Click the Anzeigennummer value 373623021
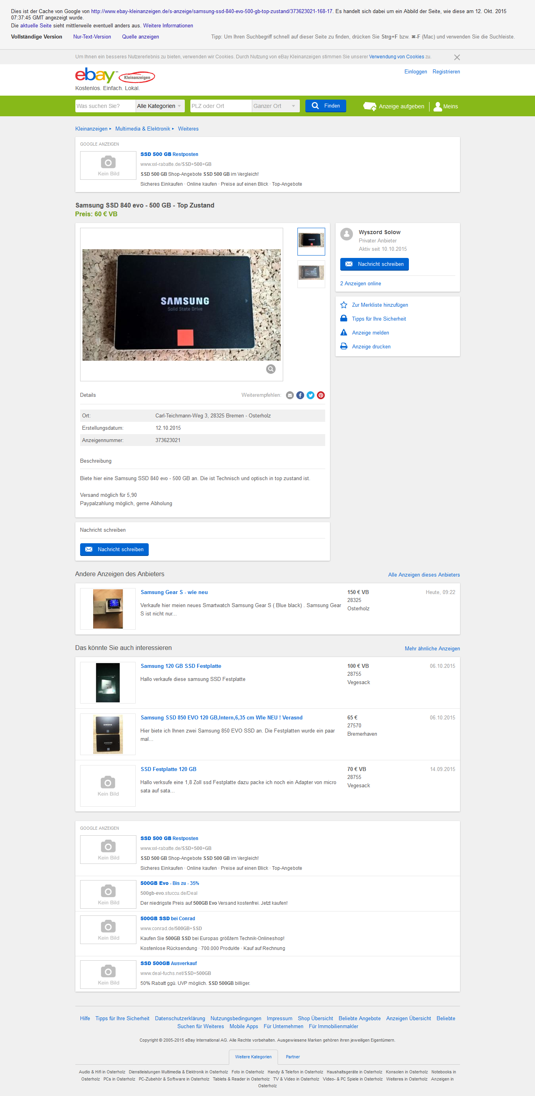This screenshot has height=1096, width=535. pyautogui.click(x=168, y=440)
